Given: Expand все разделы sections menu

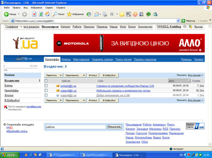Looking at the screenshot, I should 30,27.
